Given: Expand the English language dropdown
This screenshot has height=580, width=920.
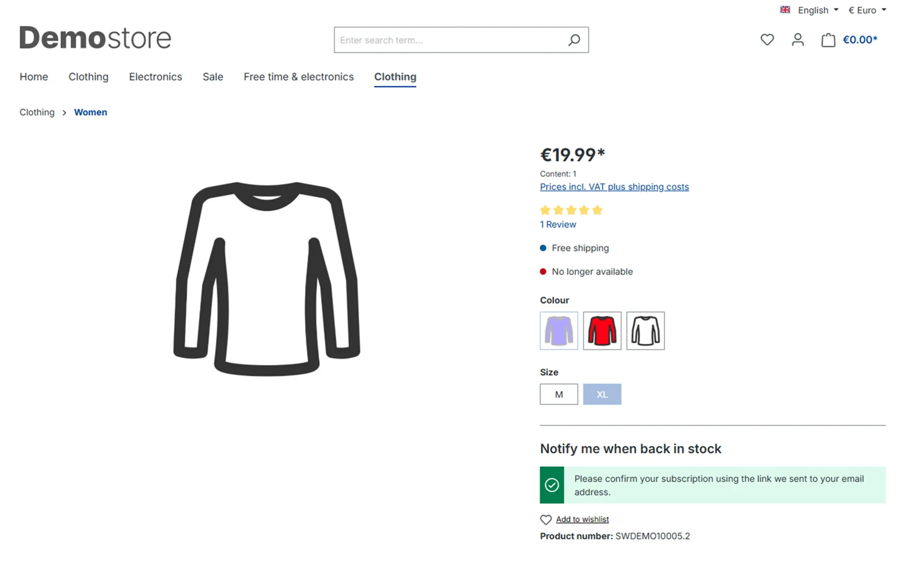Looking at the screenshot, I should point(818,10).
